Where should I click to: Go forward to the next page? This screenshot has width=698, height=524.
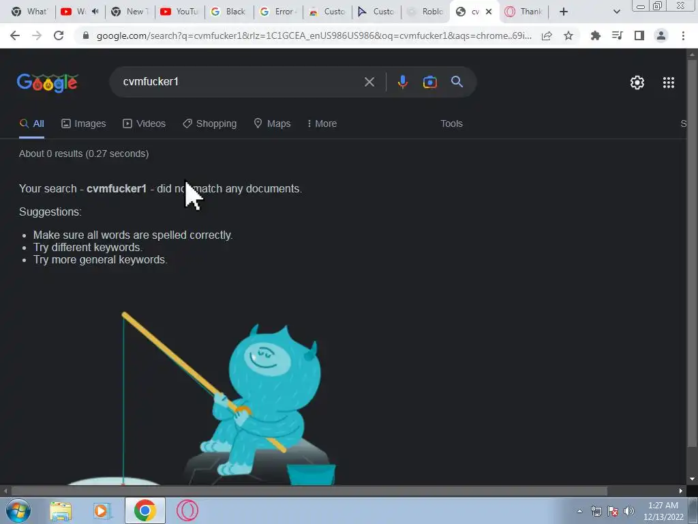(37, 35)
